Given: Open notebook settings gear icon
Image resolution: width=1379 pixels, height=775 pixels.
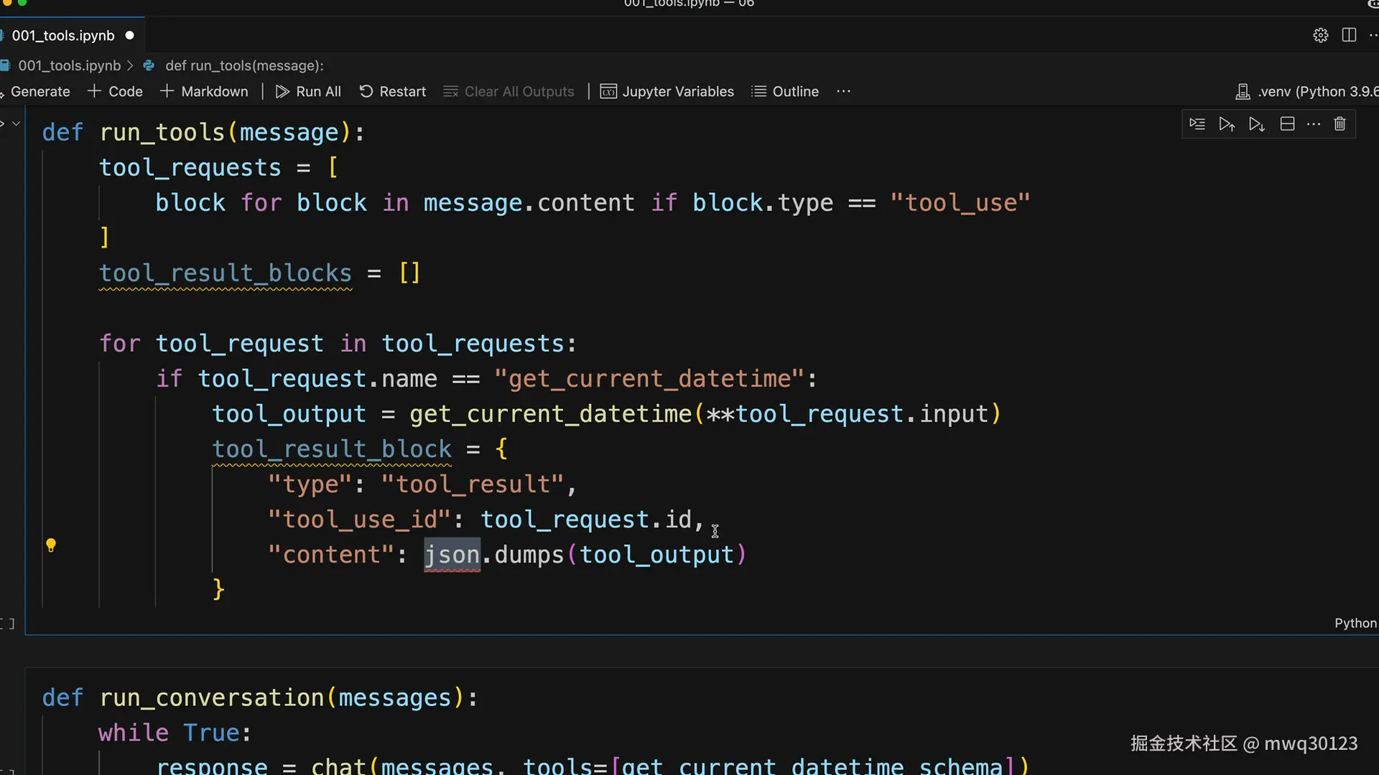Looking at the screenshot, I should (x=1320, y=35).
